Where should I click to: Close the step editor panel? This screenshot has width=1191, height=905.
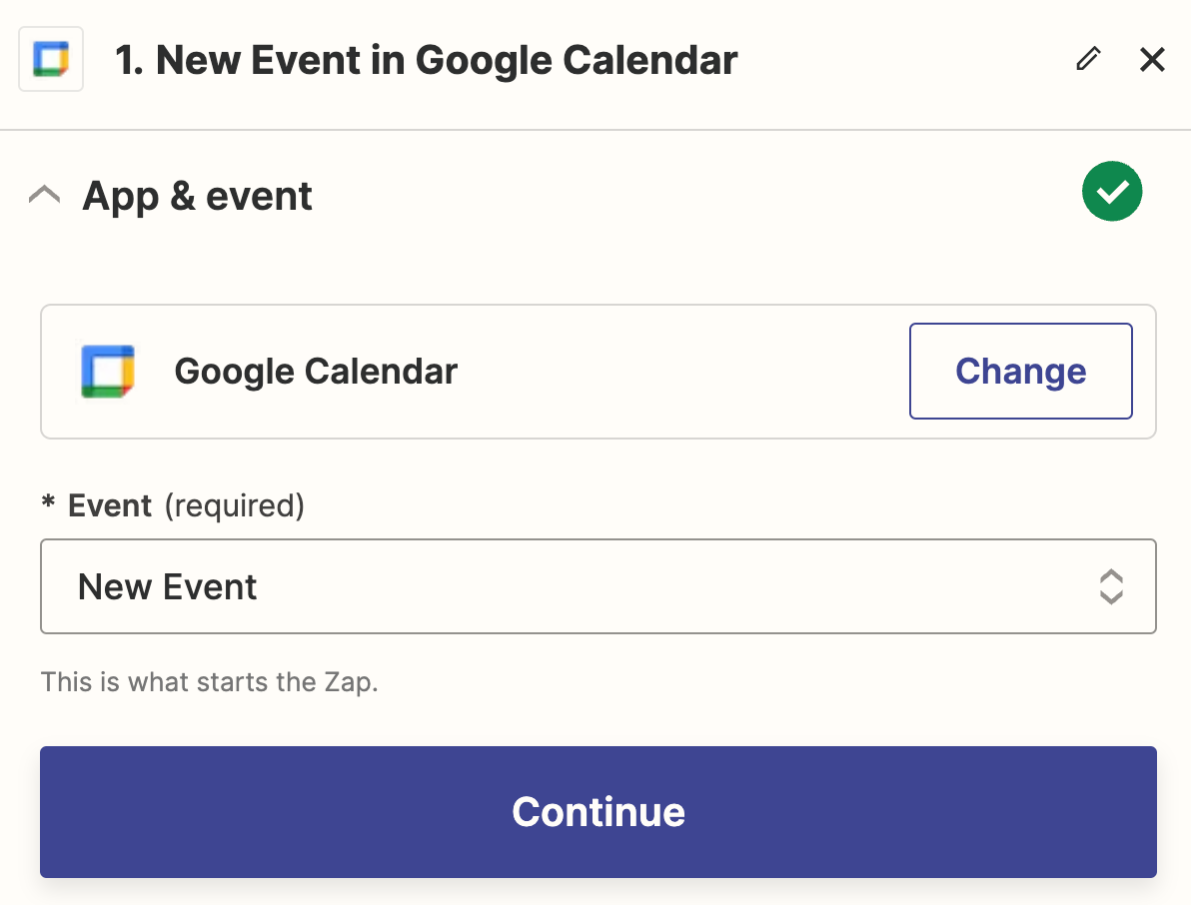1152,60
